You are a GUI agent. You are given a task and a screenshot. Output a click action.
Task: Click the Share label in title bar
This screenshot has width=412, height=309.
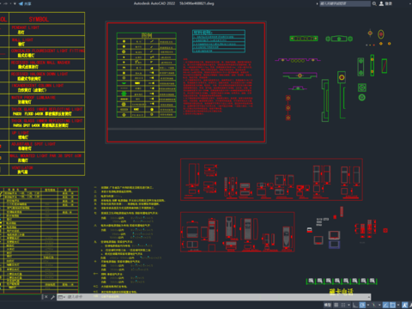click(x=28, y=3)
